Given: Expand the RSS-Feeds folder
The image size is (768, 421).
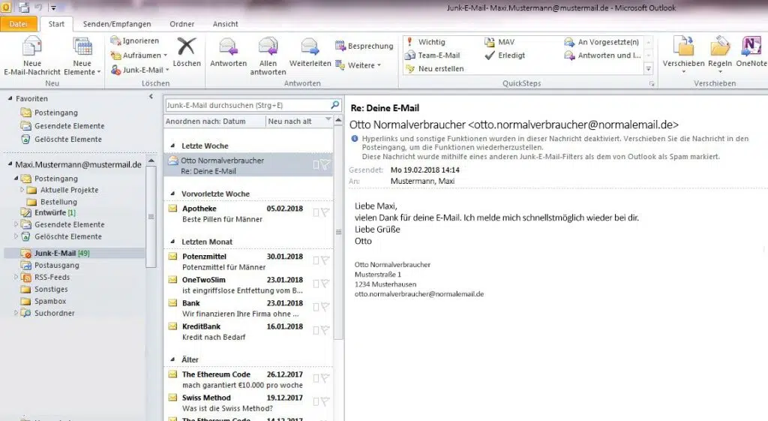Looking at the screenshot, I should [x=16, y=277].
